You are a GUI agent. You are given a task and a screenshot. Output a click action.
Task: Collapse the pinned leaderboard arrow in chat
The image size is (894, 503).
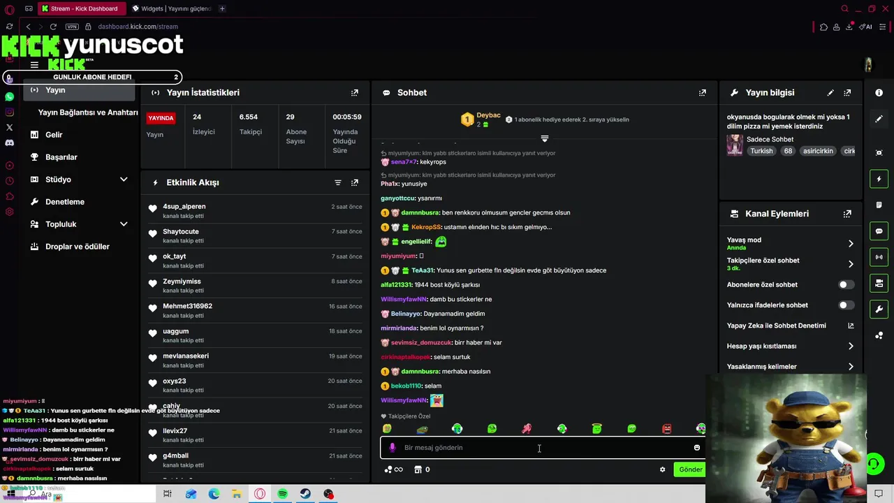(x=545, y=138)
